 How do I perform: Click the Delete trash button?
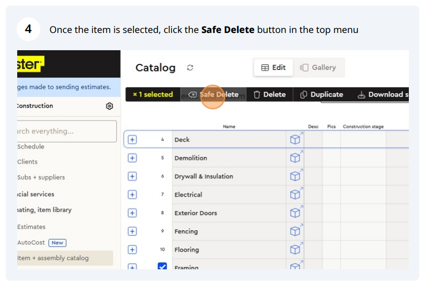click(269, 94)
